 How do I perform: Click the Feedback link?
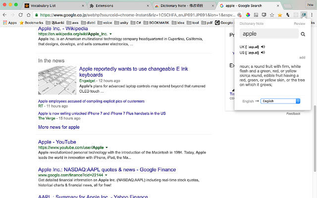(293, 113)
